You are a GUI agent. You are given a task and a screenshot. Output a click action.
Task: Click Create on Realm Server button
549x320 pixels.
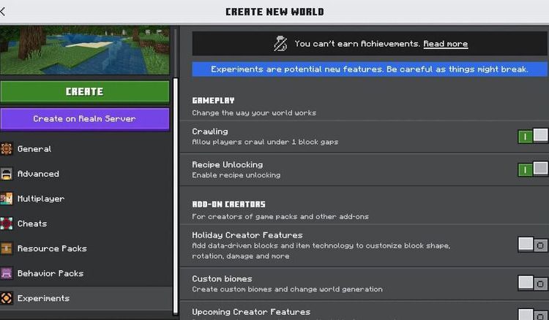coord(85,118)
